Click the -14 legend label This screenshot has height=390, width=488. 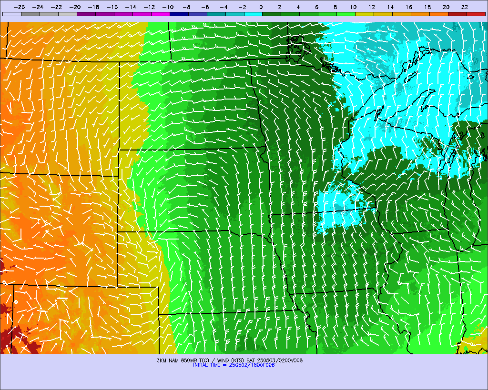[x=131, y=7]
